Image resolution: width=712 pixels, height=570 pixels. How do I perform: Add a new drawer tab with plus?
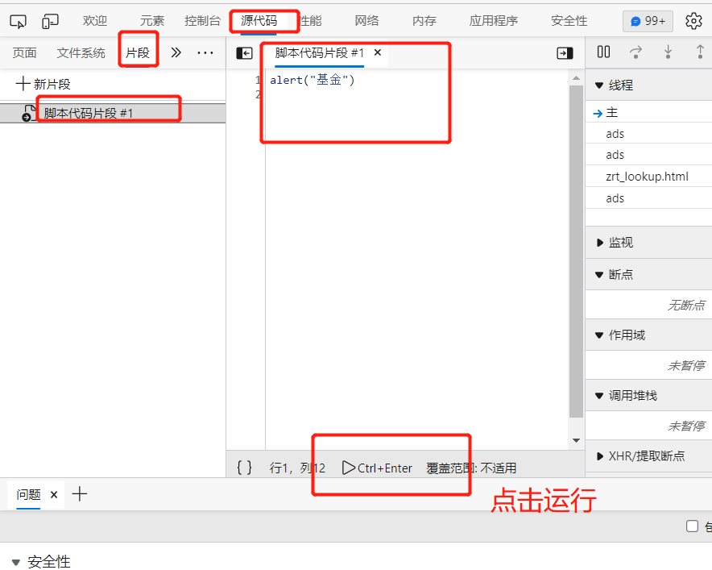pos(80,493)
